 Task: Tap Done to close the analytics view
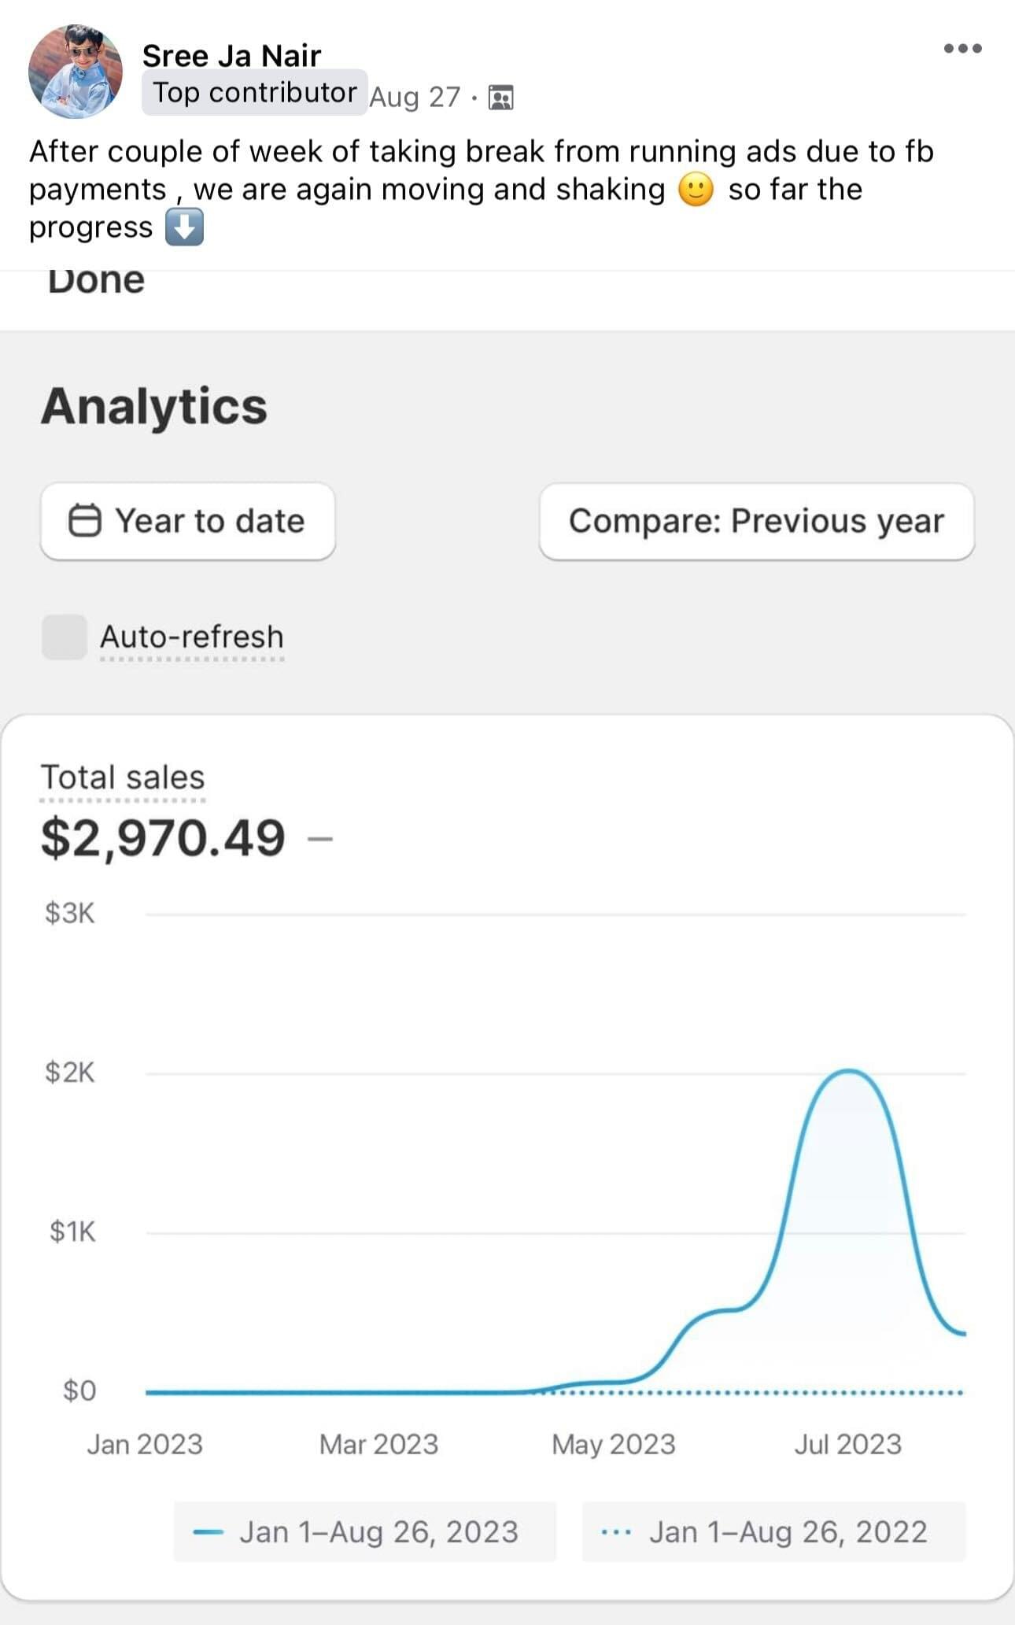tap(96, 282)
